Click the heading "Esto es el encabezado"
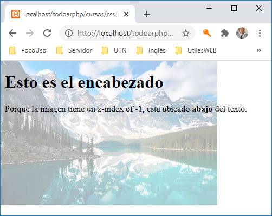This screenshot has width=272, height=216. pyautogui.click(x=84, y=82)
